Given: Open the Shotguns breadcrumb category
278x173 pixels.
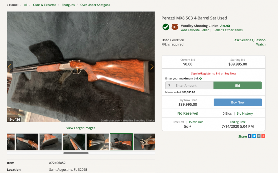Looking at the screenshot, I should [x=68, y=5].
